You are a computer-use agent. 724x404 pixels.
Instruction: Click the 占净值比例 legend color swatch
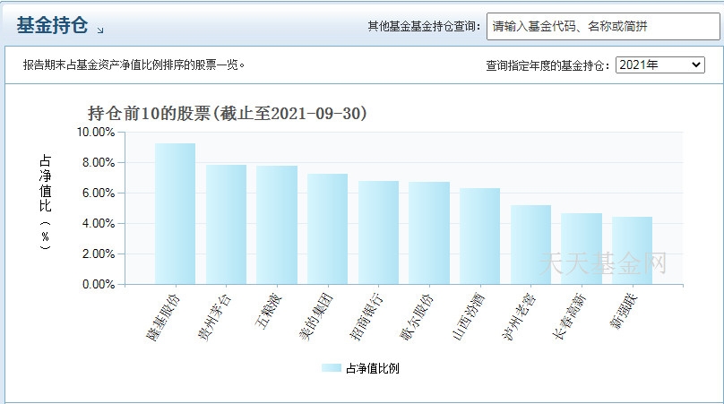pos(331,368)
